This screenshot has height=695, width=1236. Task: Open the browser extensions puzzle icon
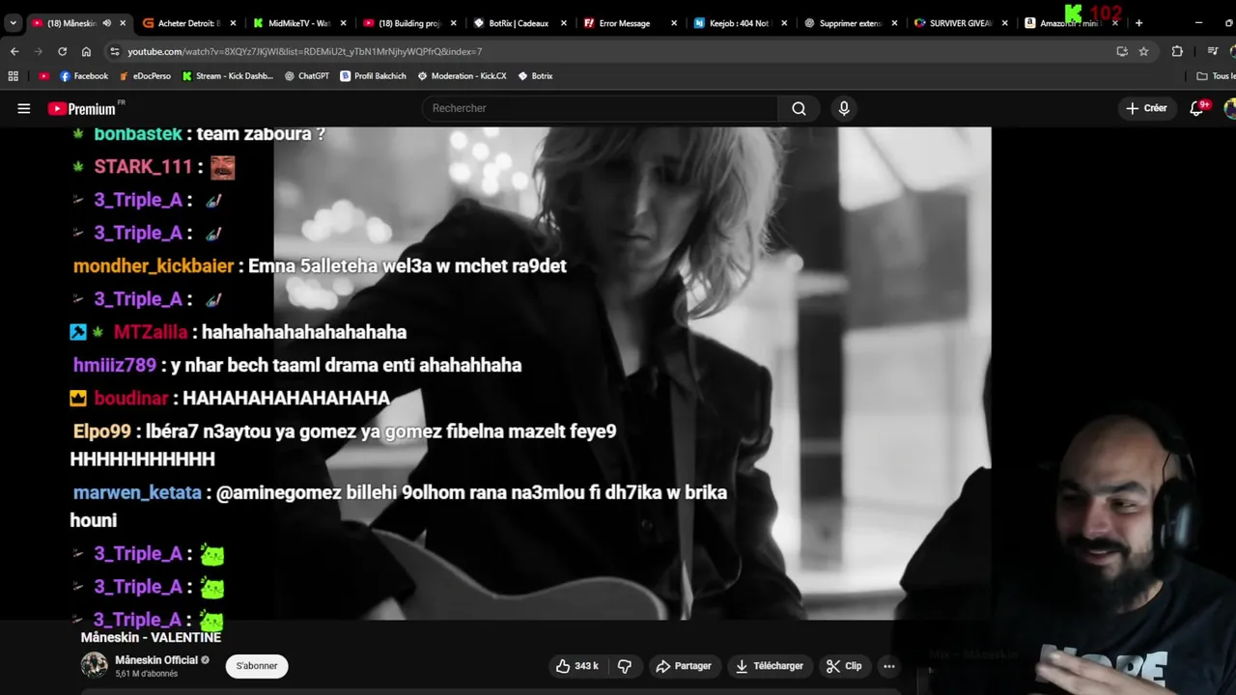[1177, 51]
